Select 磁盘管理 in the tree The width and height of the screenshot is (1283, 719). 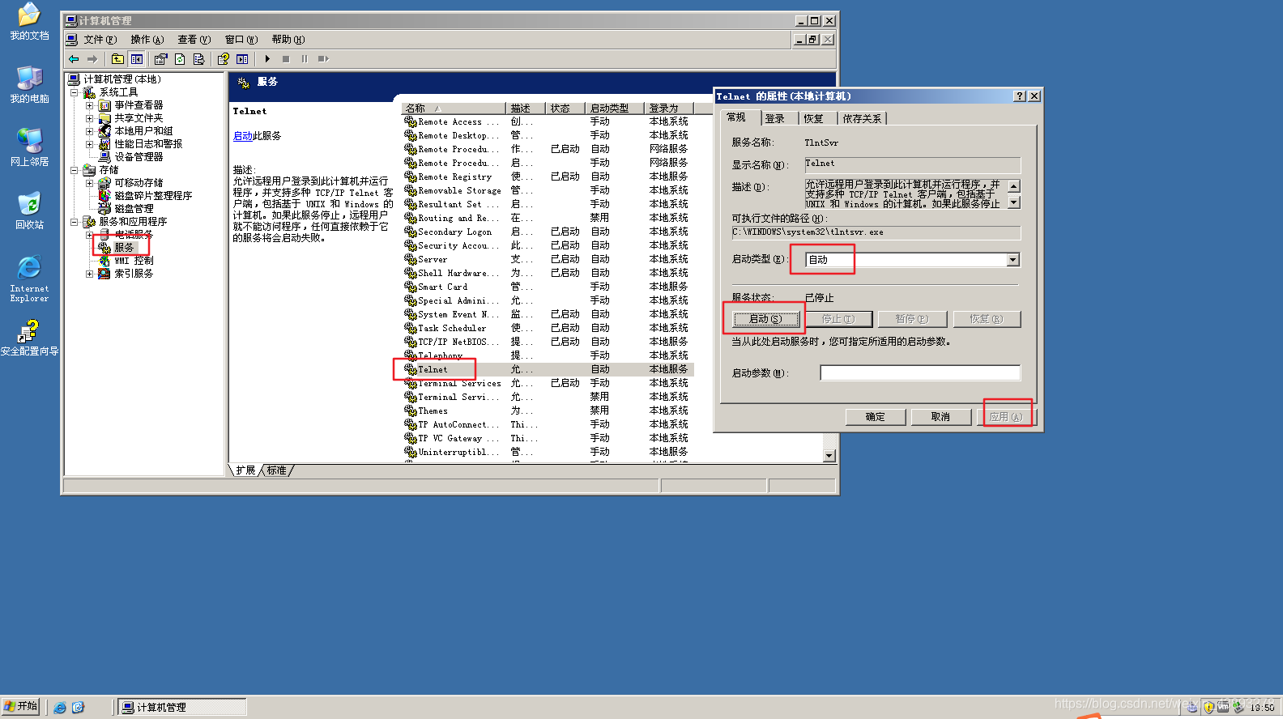[134, 209]
